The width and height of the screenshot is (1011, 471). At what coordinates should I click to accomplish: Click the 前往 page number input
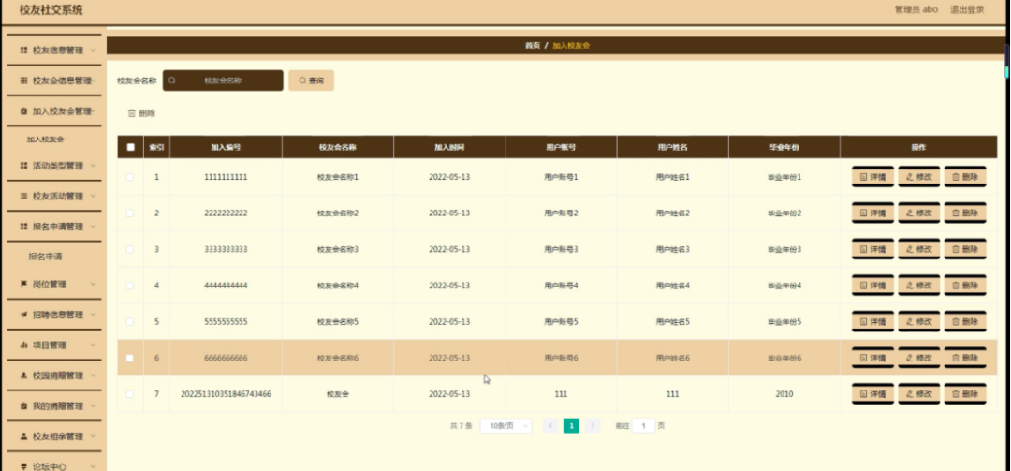point(643,426)
